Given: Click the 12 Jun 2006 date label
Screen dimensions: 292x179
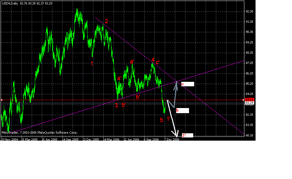Looking at the screenshot, I should pos(131,140).
